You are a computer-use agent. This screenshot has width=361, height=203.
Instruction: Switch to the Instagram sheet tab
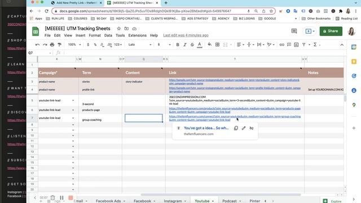click(x=173, y=201)
